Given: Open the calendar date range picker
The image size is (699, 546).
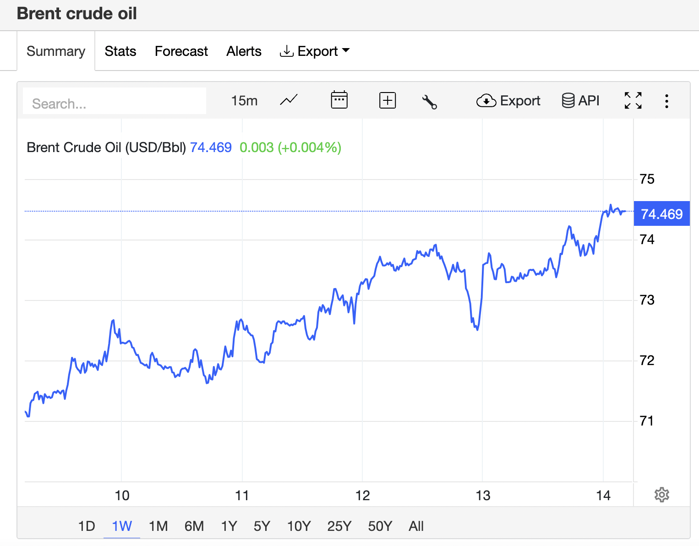Looking at the screenshot, I should point(339,100).
